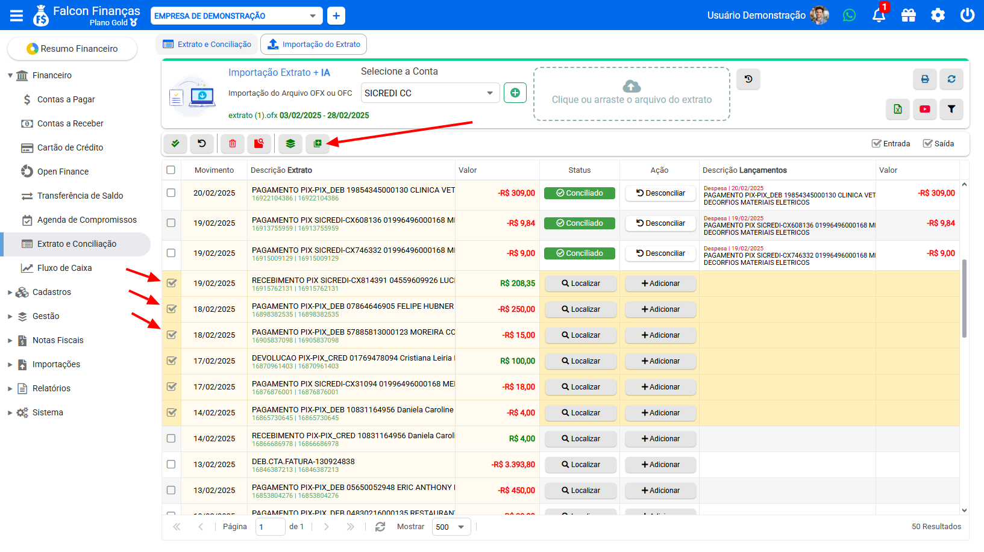Toggle select-all checkbox in table header

point(171,170)
